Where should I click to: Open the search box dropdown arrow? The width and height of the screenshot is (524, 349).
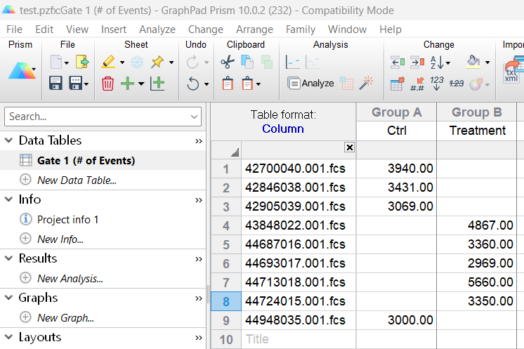[x=195, y=117]
